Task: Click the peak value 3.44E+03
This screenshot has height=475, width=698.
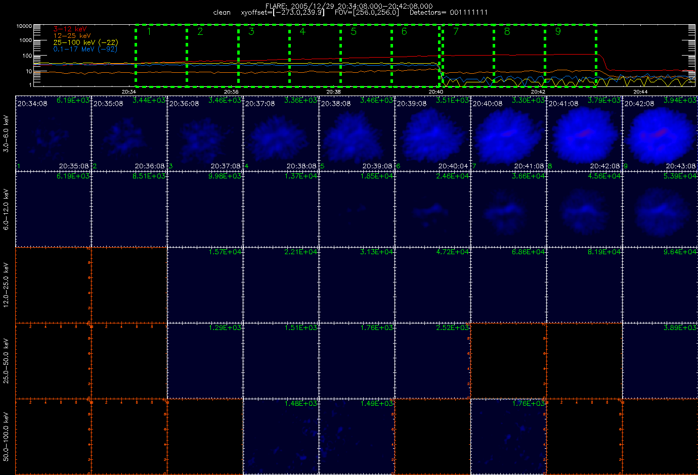Action: (149, 101)
